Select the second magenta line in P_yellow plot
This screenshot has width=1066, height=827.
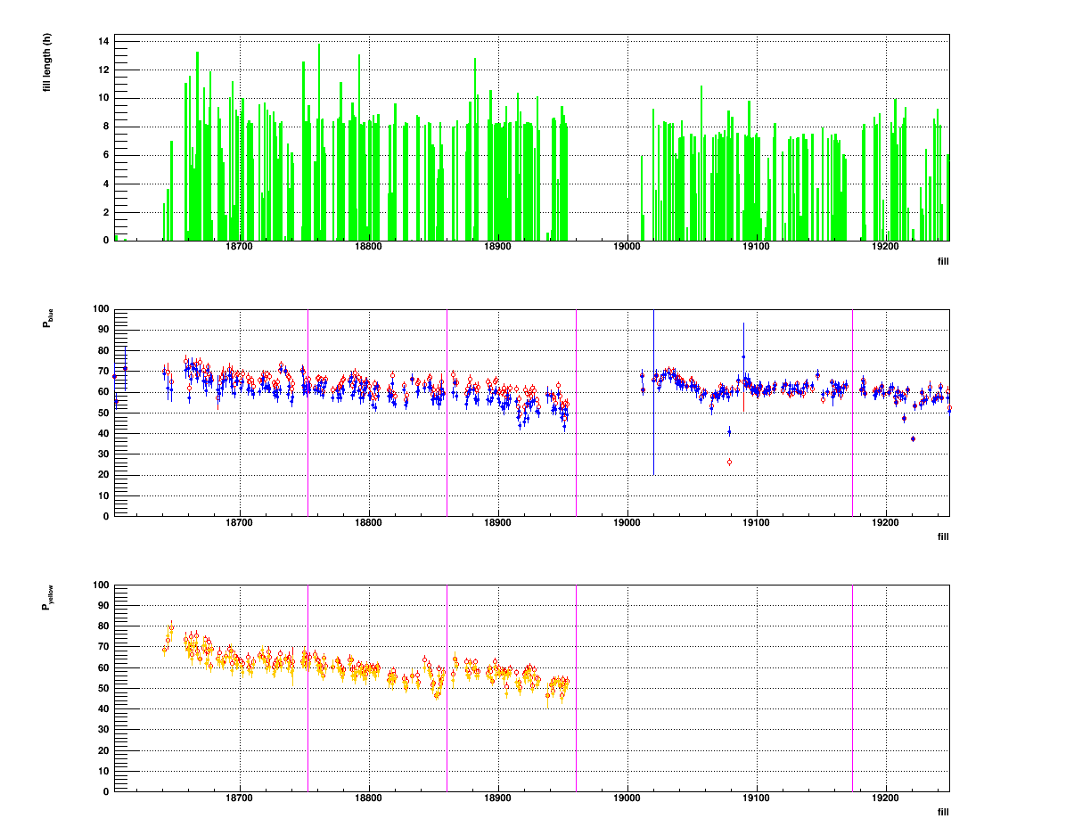(x=447, y=688)
